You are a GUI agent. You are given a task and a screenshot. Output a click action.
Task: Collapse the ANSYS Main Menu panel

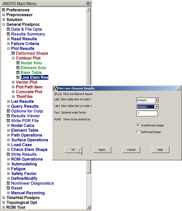coord(88,3)
